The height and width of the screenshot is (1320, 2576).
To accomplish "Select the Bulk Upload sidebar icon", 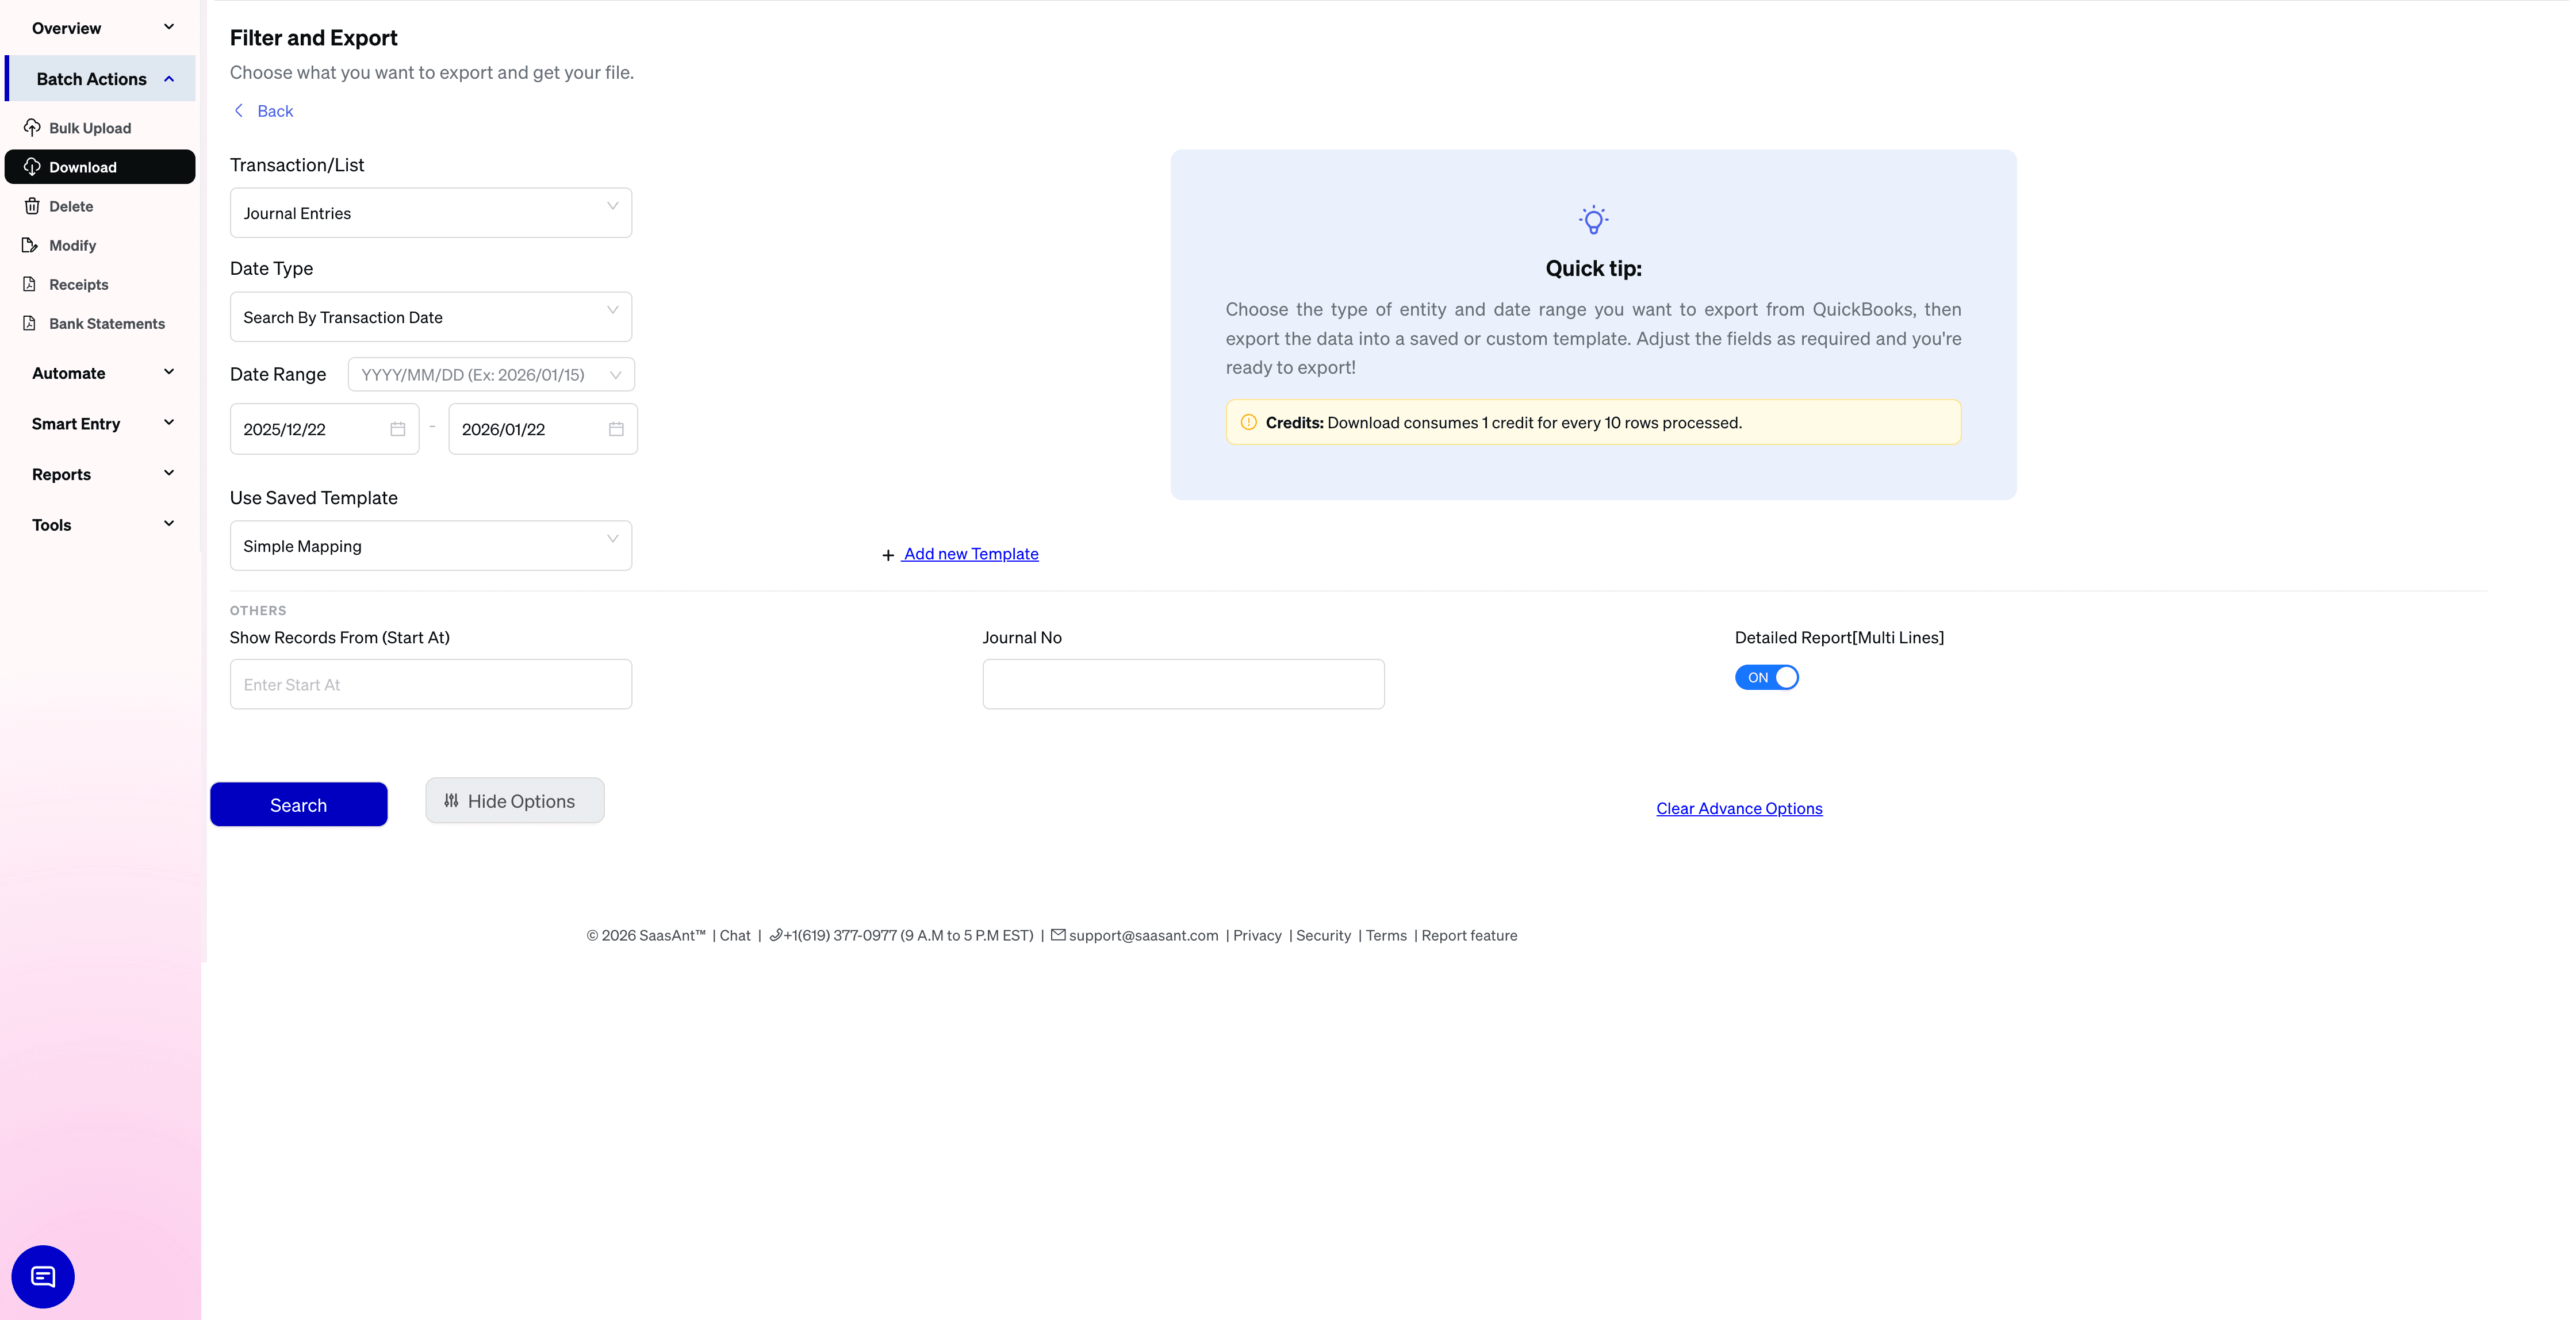I will tap(33, 128).
